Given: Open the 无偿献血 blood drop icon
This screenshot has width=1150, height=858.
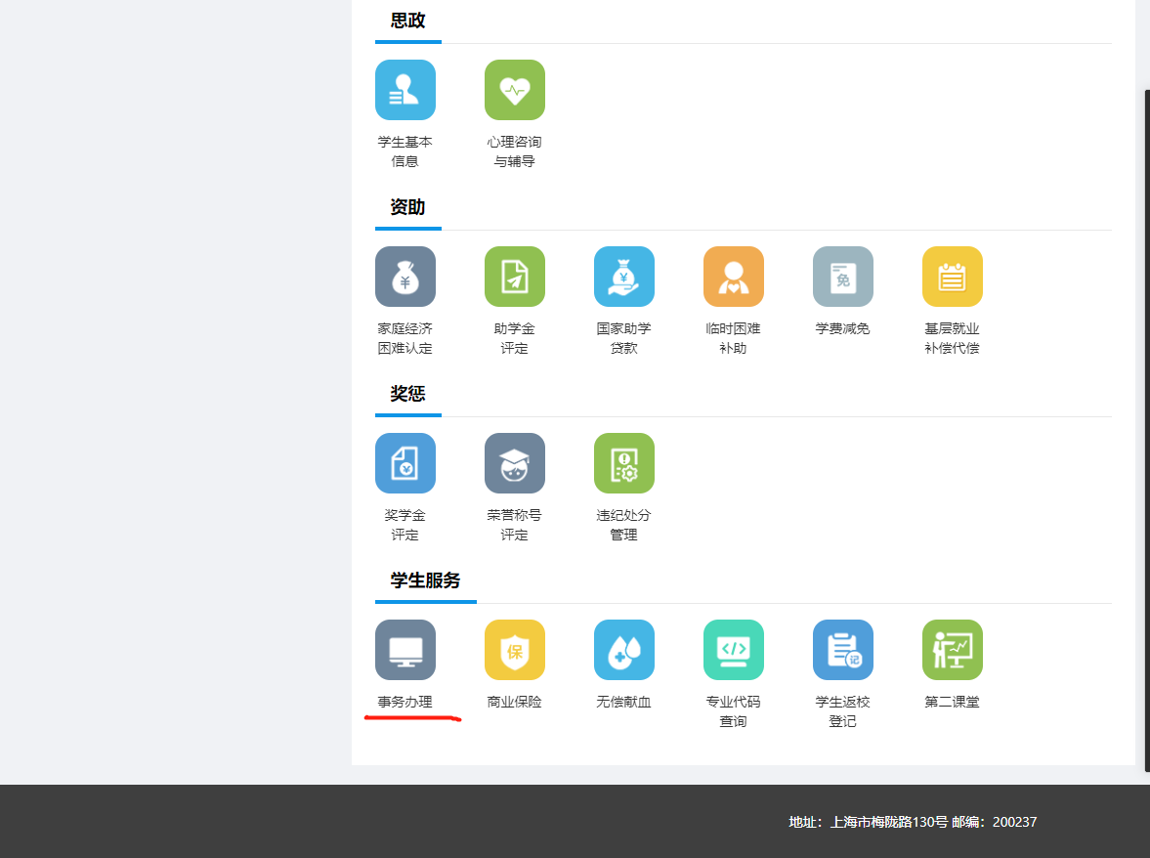Looking at the screenshot, I should pyautogui.click(x=624, y=650).
